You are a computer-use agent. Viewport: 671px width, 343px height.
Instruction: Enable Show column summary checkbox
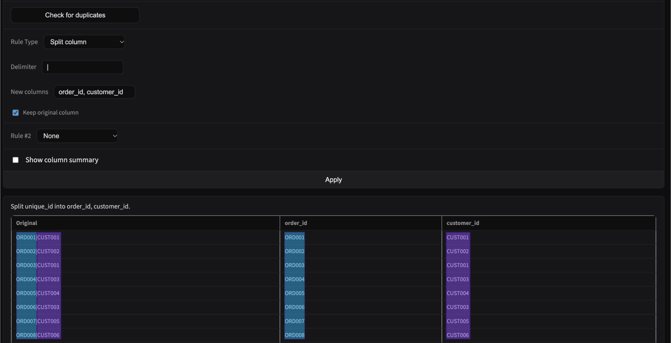[x=15, y=160]
